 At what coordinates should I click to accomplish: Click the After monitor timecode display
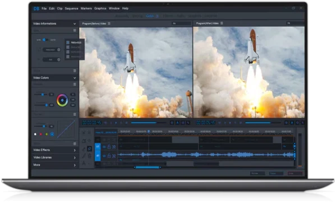pyautogui.click(x=205, y=123)
